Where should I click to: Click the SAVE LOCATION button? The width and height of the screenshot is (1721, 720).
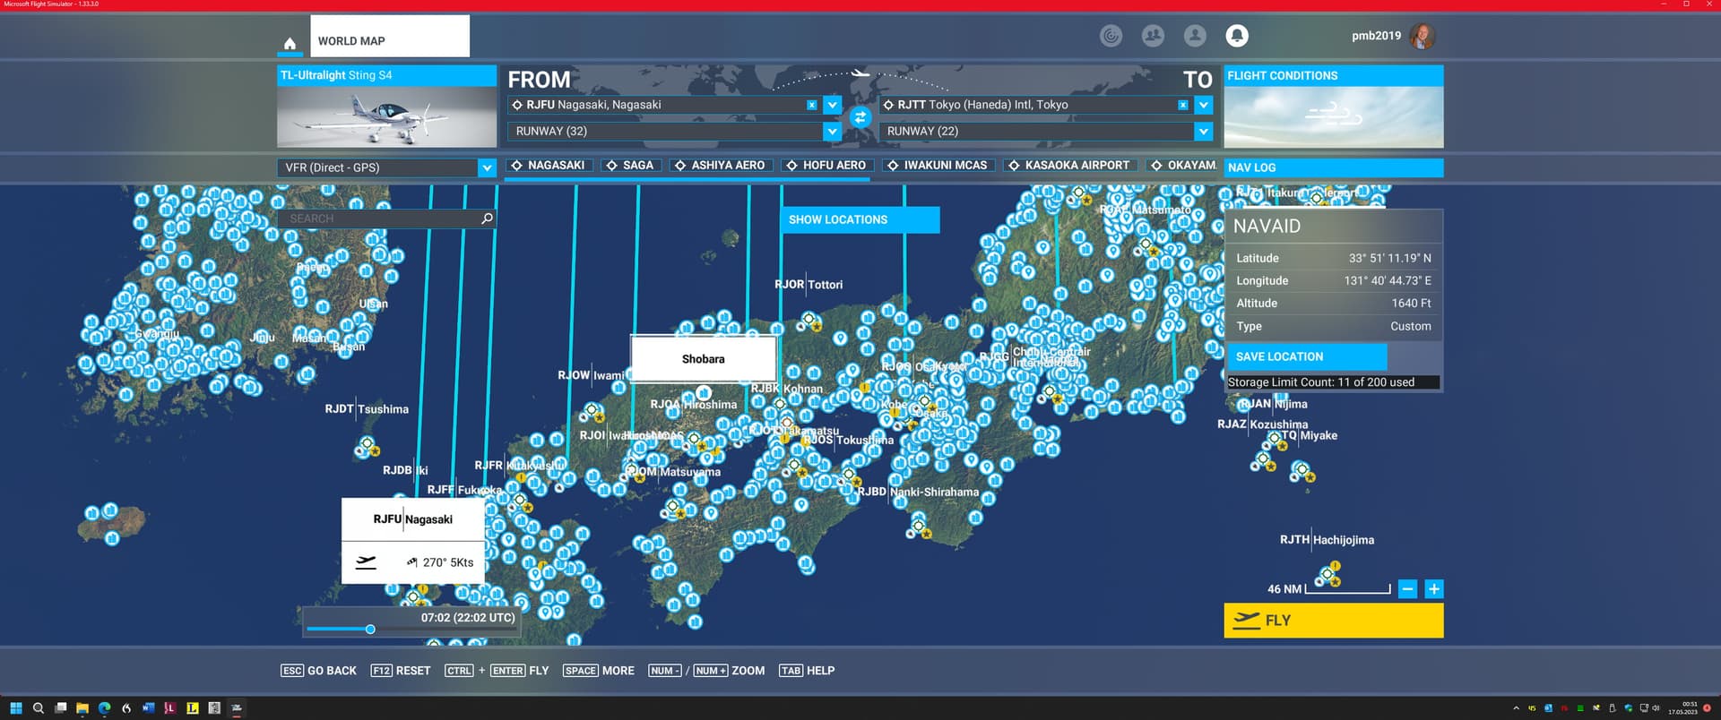[1305, 356]
